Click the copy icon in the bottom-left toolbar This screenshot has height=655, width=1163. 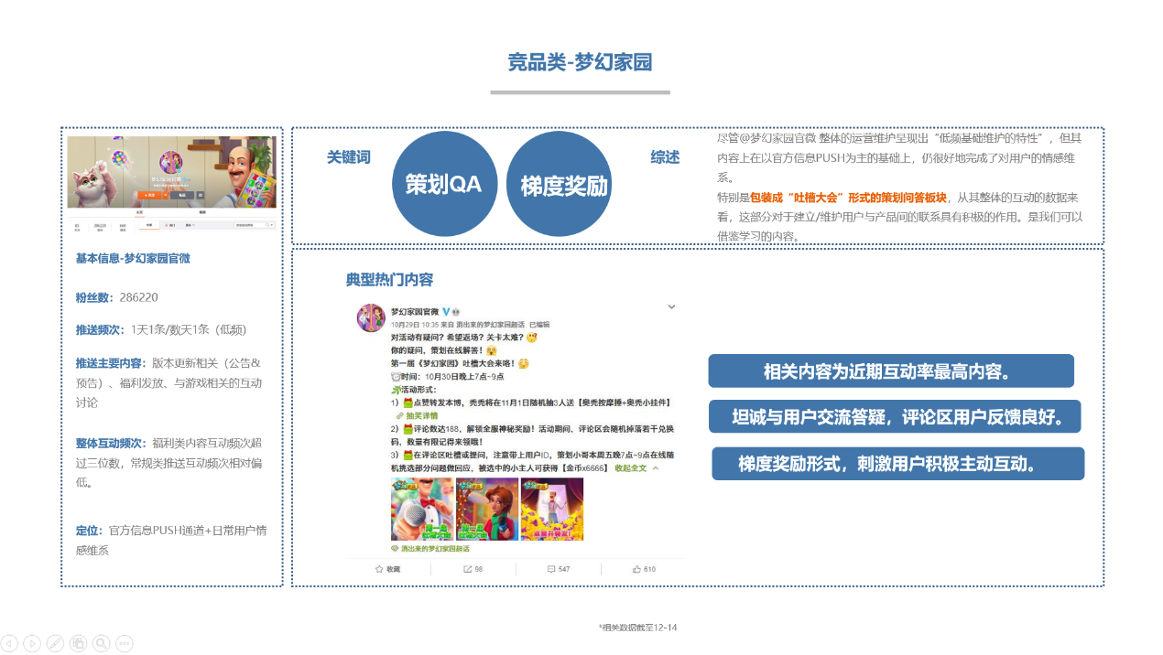(x=78, y=643)
